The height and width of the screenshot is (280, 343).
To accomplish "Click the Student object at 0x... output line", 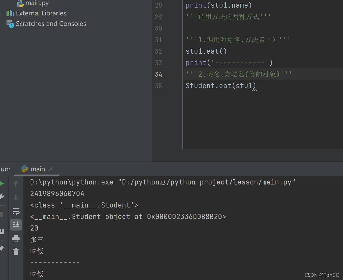I will pyautogui.click(x=128, y=217).
